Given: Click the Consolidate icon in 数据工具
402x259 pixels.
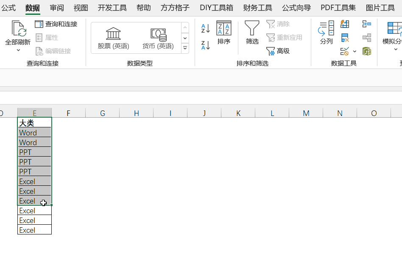Looking at the screenshot, I should tap(367, 24).
